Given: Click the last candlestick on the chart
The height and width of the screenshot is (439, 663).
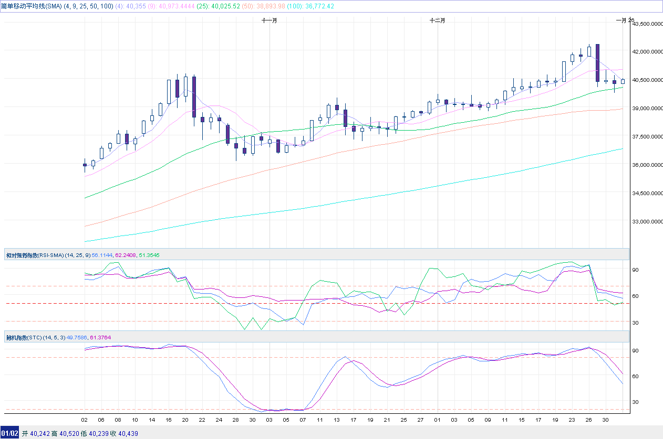Looking at the screenshot, I should [x=623, y=81].
